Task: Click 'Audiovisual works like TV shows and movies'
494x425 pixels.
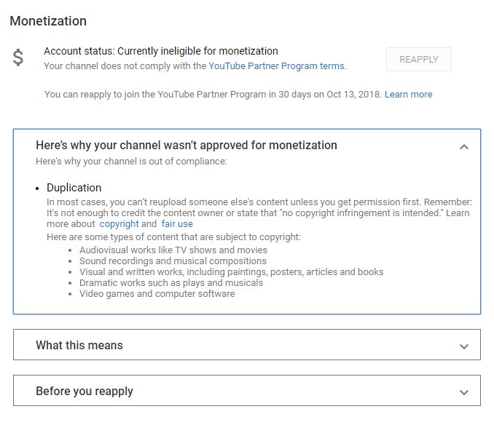Action: click(173, 250)
